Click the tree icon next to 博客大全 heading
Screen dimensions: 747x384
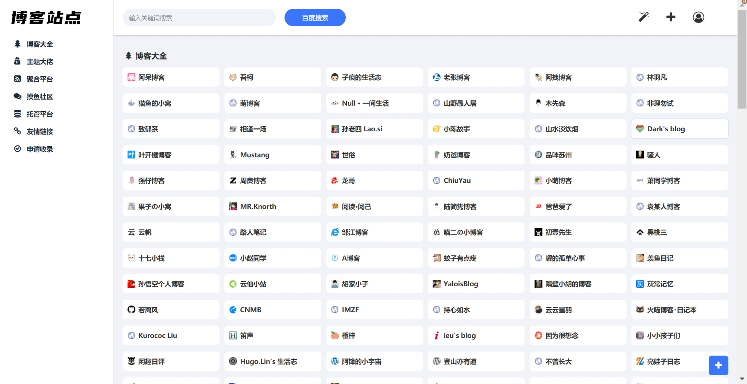(x=128, y=56)
